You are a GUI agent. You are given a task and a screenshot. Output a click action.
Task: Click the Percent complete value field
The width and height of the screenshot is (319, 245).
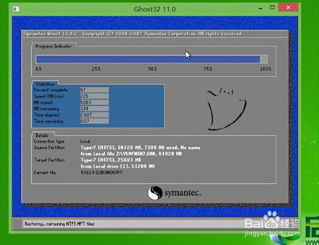(94, 90)
